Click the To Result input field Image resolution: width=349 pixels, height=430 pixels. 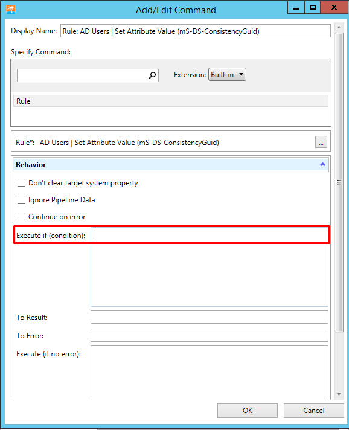coord(210,317)
